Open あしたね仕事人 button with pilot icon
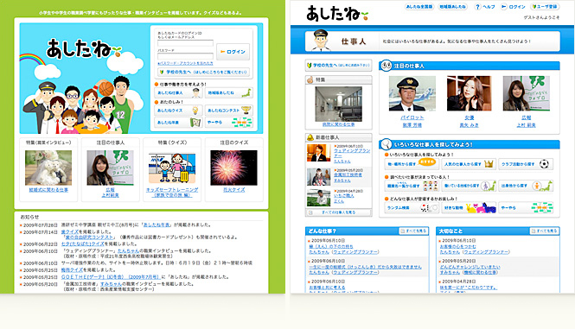Screen dimensions: 575x329 [x=179, y=93]
